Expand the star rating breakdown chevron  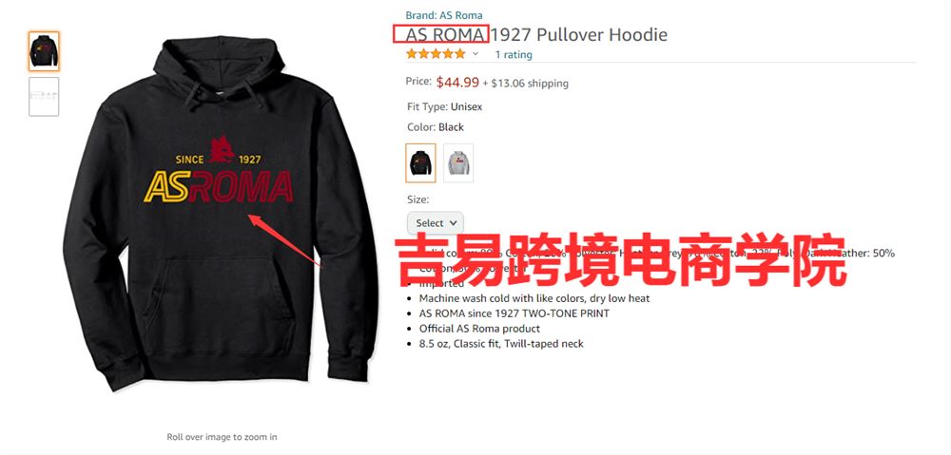coord(475,54)
